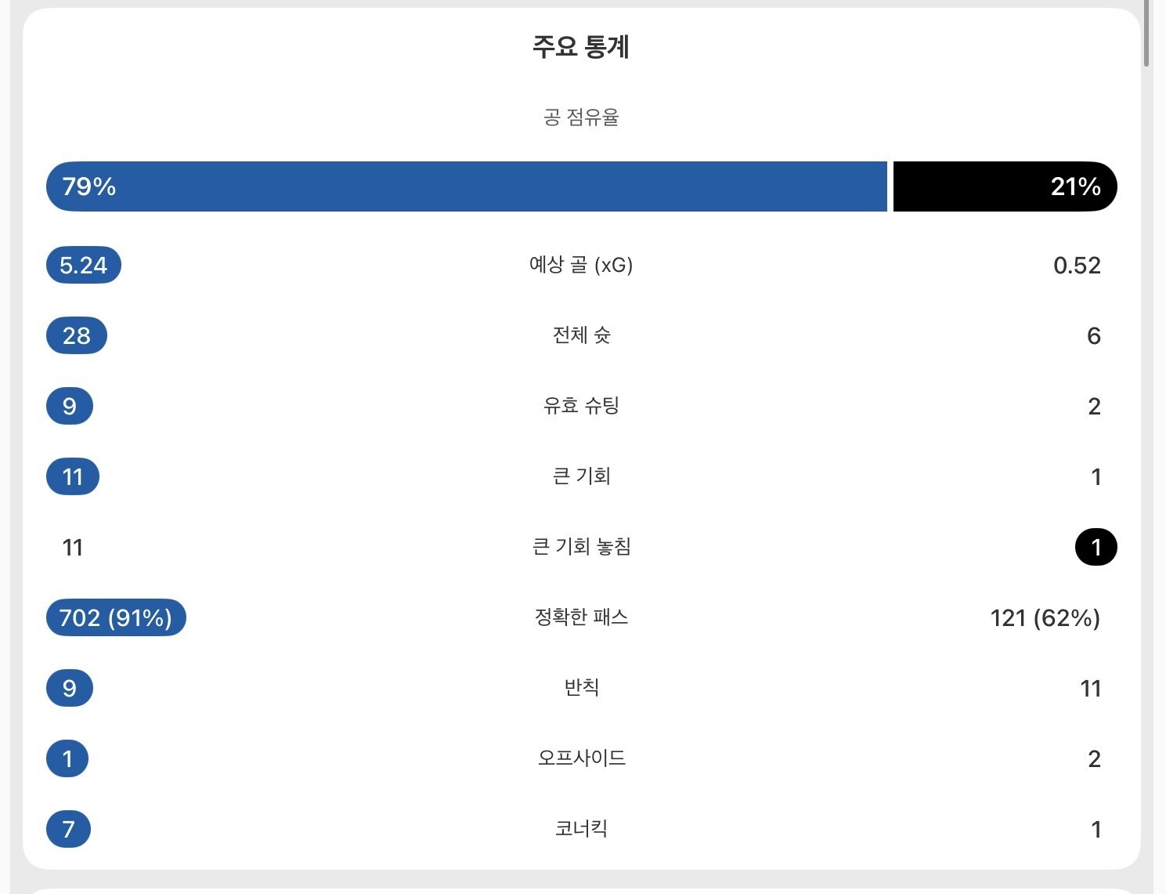Select the 28 total shots badge
1166x894 pixels.
coord(77,335)
